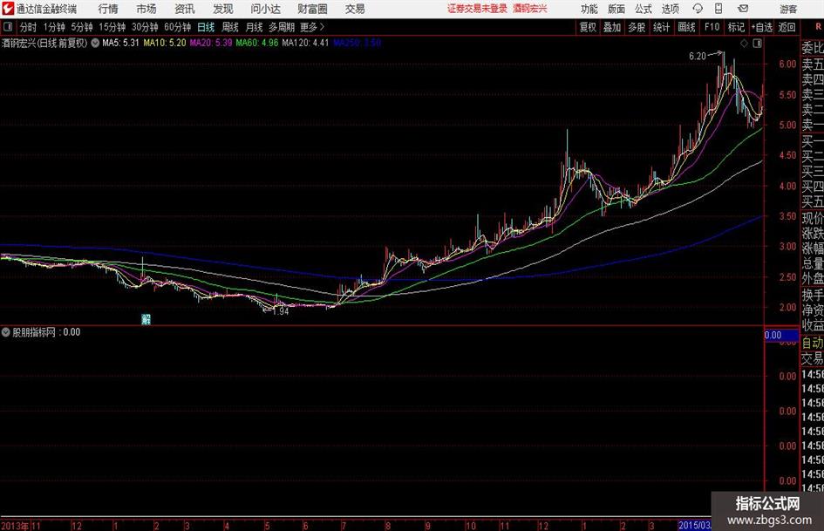Click the F10 company info button
Screen dimensions: 824x531
click(712, 27)
